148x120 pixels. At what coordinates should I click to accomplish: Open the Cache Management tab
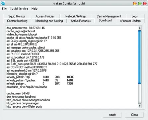click(x=109, y=16)
